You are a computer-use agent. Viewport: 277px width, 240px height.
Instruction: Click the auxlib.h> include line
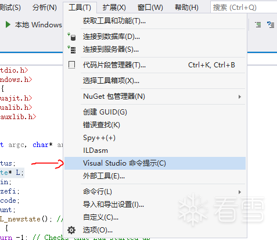point(18,117)
